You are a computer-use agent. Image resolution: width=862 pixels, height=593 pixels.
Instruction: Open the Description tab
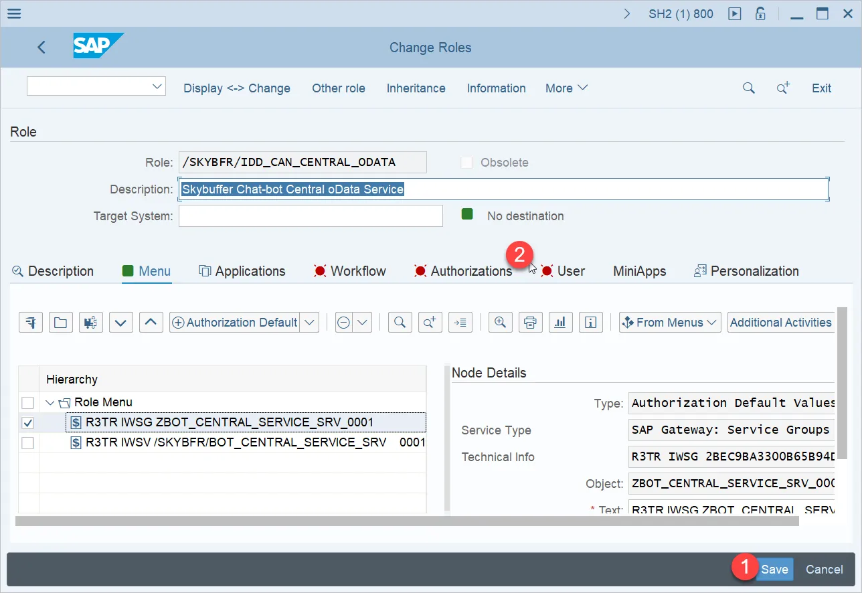pyautogui.click(x=53, y=271)
